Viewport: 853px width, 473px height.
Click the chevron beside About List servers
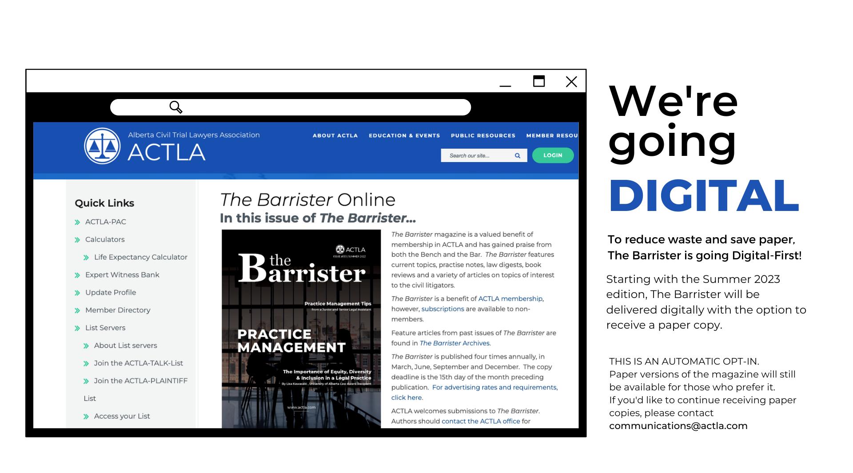(86, 346)
